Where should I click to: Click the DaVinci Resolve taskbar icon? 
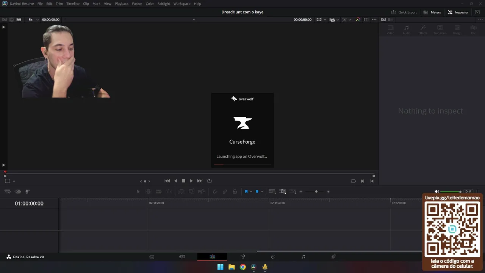[254, 267]
